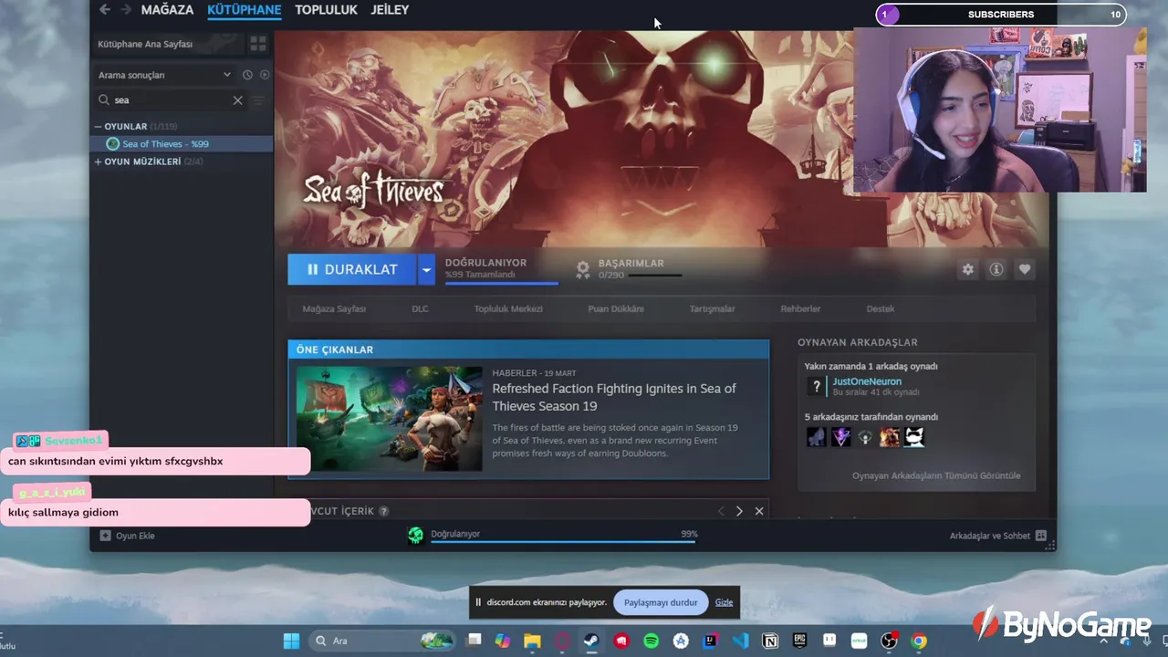Click Paylaşmayı durdur to stop sharing

tap(661, 602)
